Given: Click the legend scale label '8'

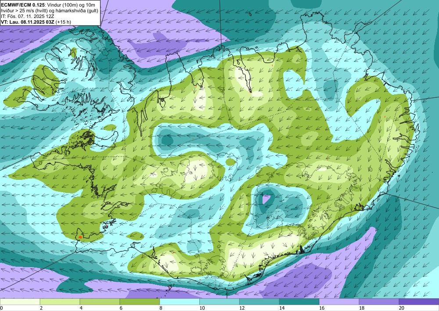Looking at the screenshot, I should (x=161, y=308).
